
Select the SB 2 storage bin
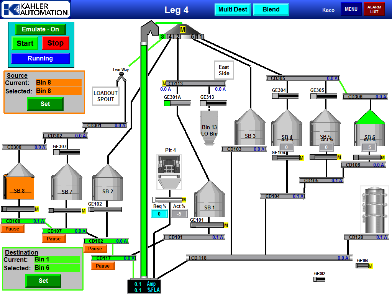[x=108, y=182]
